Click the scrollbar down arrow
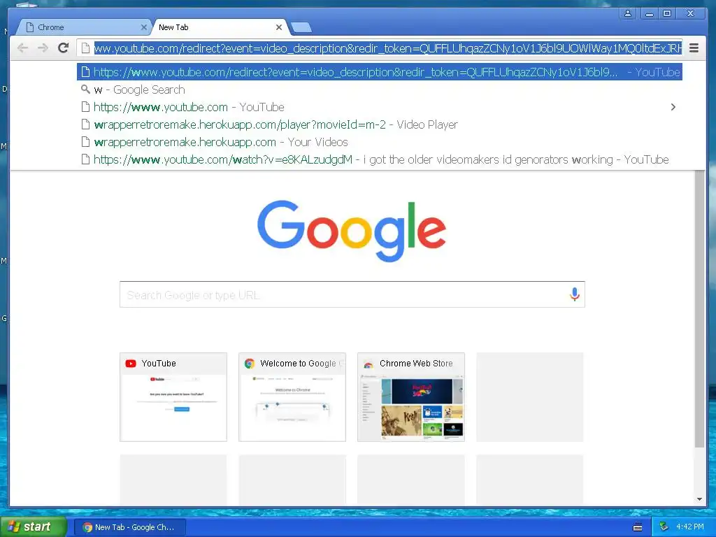The height and width of the screenshot is (537, 716). pyautogui.click(x=699, y=499)
